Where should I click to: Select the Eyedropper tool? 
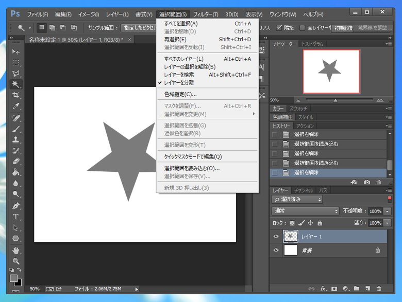[x=15, y=106]
